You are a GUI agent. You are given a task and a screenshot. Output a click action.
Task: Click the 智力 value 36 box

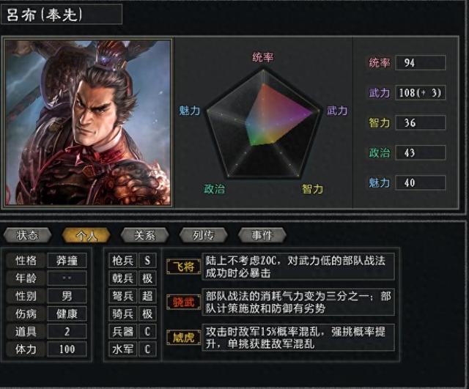420,122
